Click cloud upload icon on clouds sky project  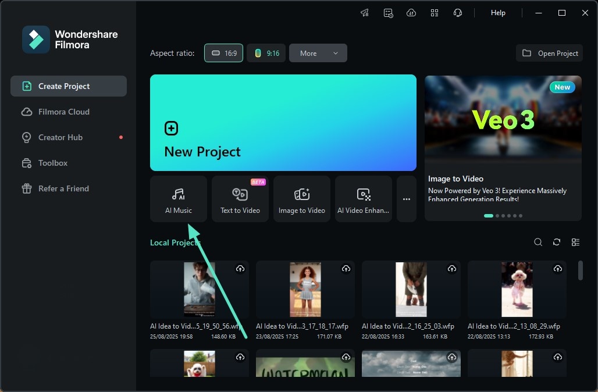(452, 357)
